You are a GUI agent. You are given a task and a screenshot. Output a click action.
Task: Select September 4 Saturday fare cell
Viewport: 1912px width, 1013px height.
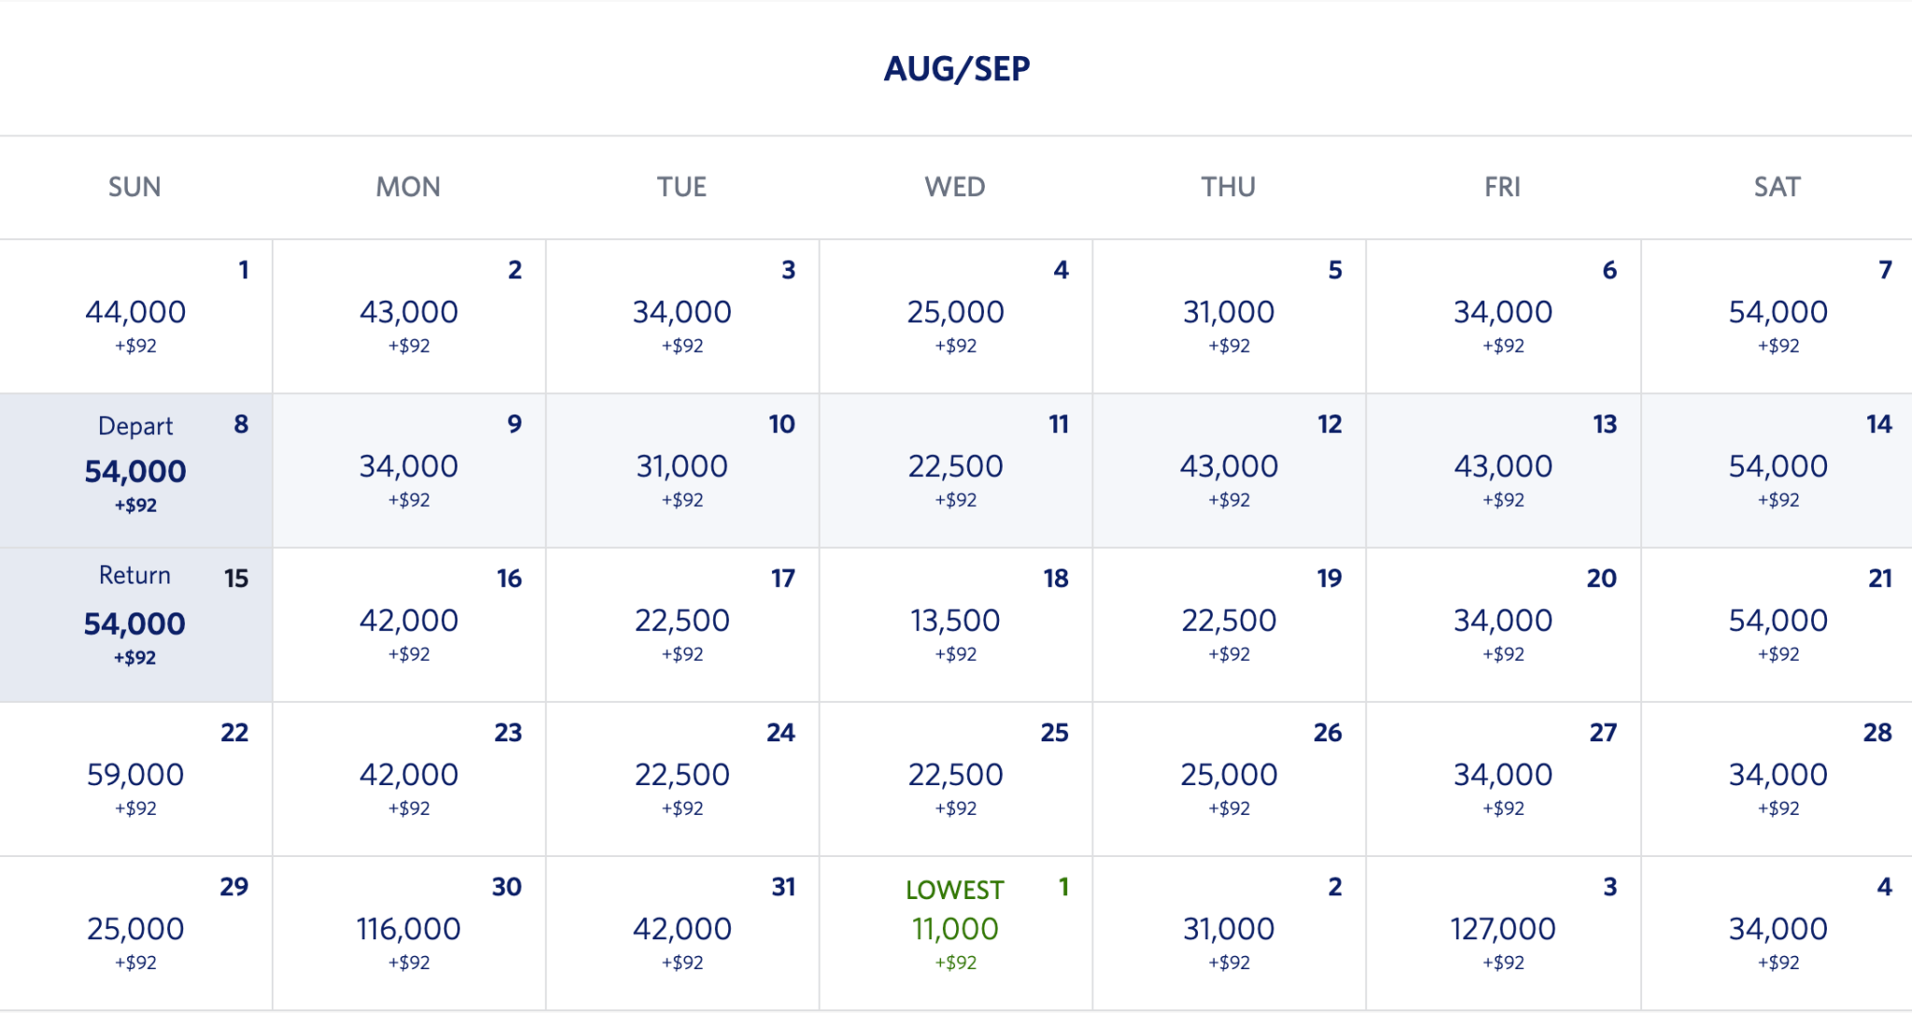tap(1777, 930)
